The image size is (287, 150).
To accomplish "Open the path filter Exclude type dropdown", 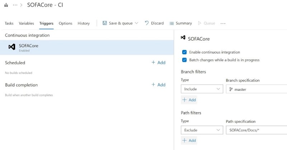I will point(202,130).
